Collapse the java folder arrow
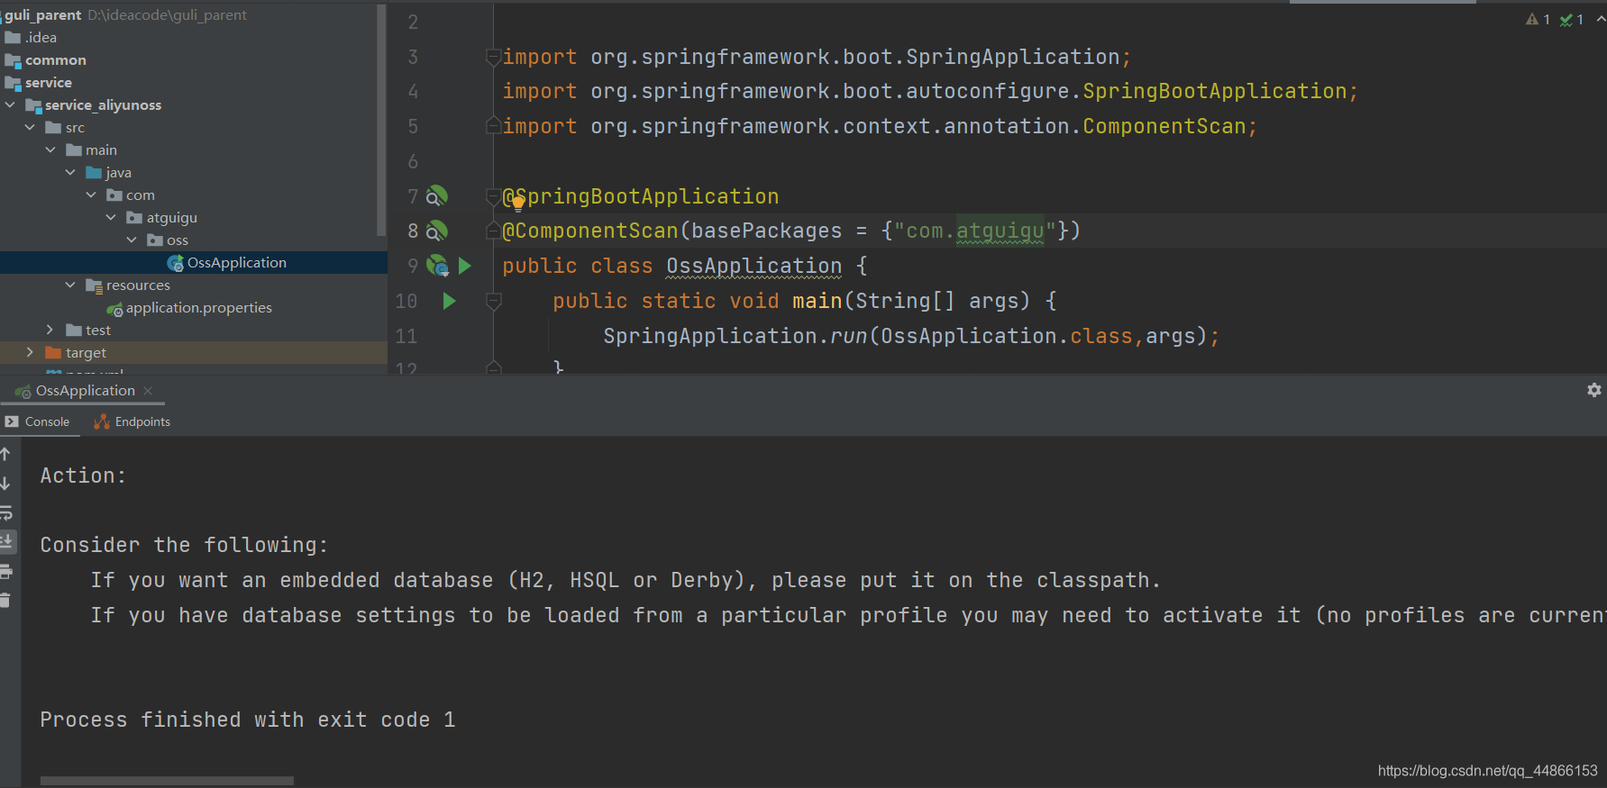Screen dimensions: 1607x788 [70, 173]
